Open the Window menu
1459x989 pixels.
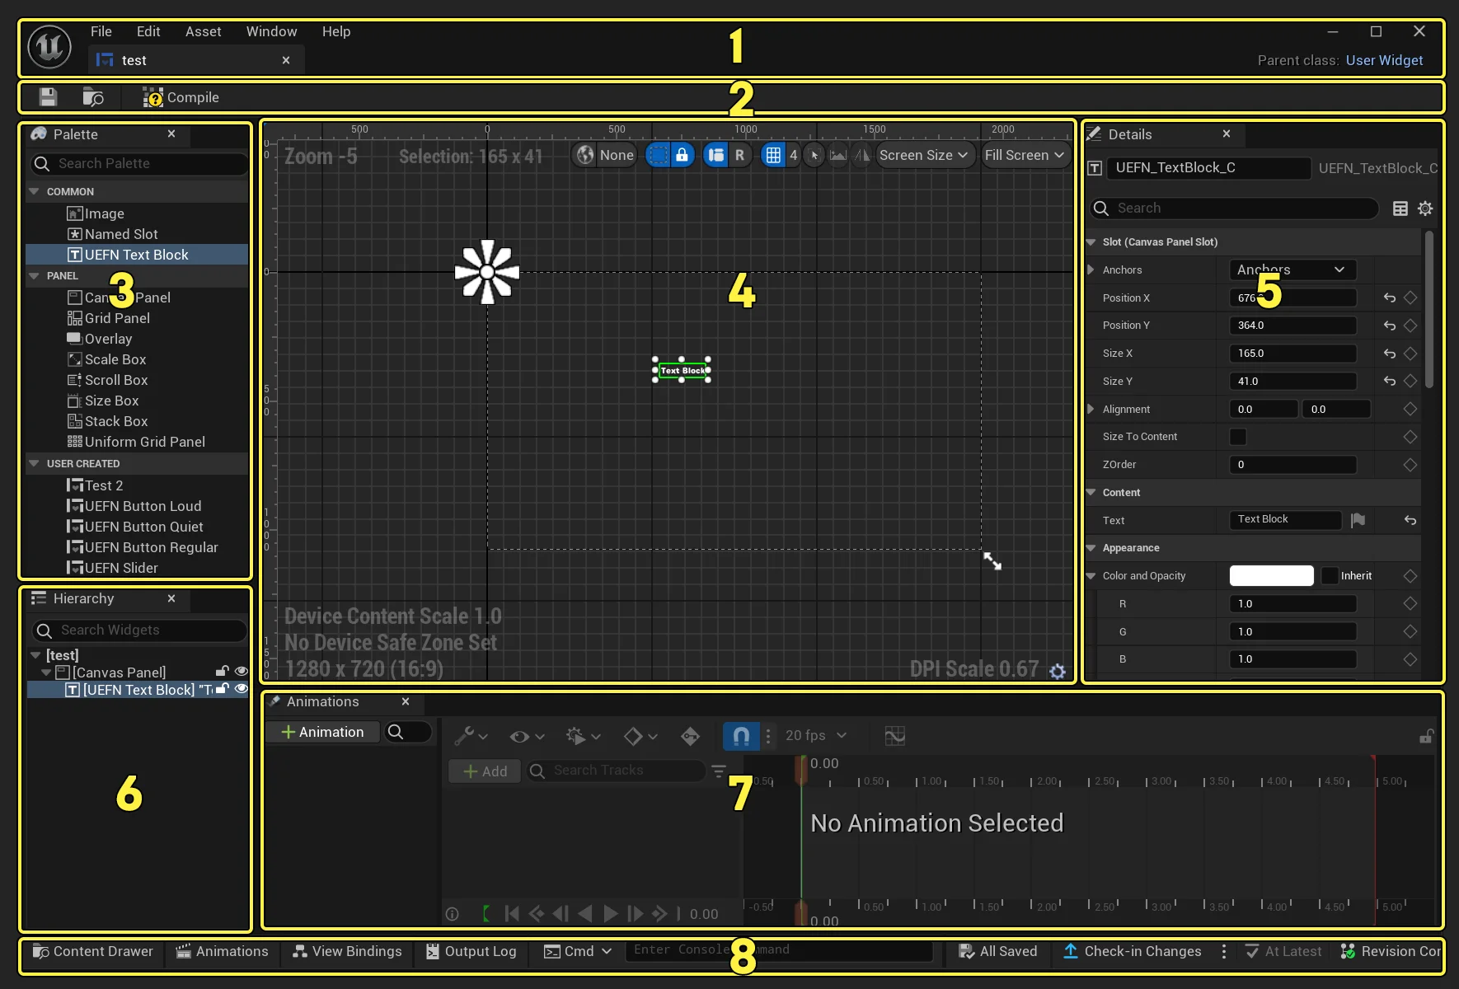click(x=271, y=31)
